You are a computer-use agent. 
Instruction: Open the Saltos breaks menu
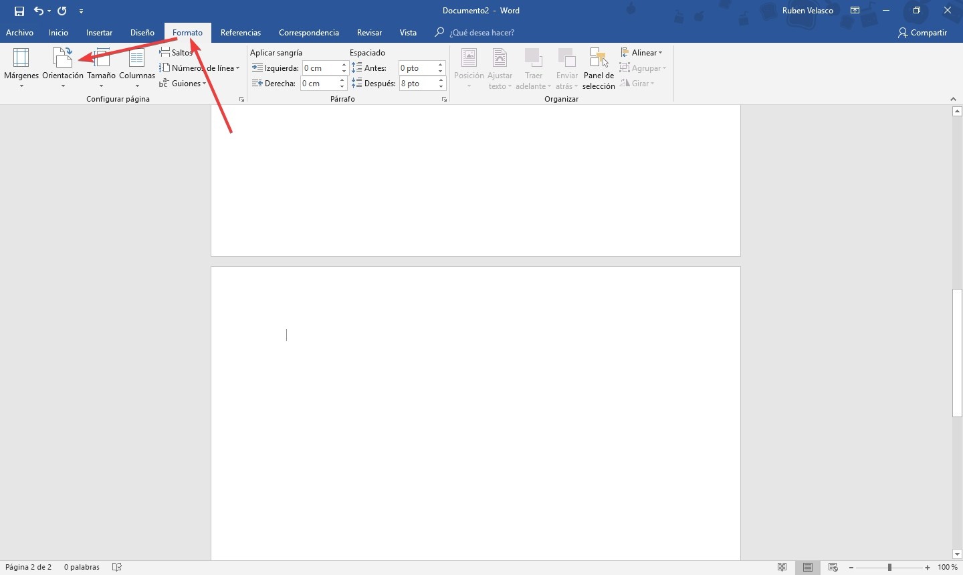tap(178, 52)
